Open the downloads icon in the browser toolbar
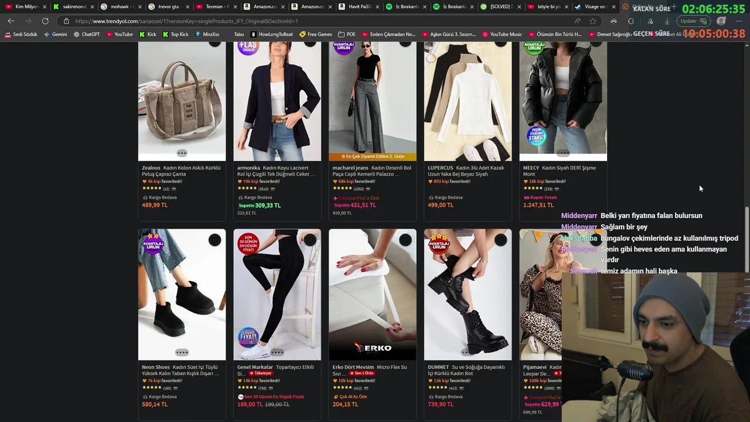This screenshot has width=750, height=422. [x=667, y=21]
